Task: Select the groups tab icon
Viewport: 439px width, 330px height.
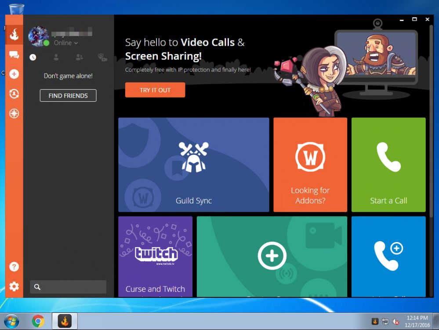Action: click(79, 58)
